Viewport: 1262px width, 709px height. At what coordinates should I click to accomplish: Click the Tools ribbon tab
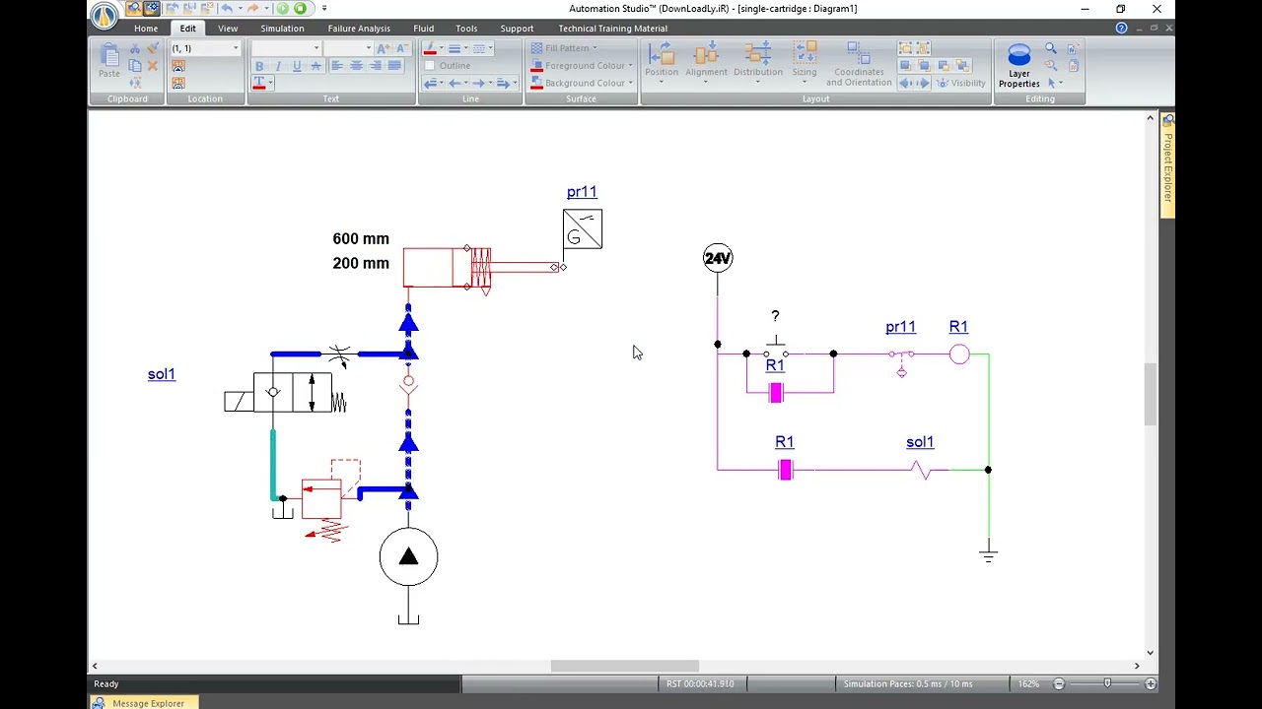tap(466, 28)
